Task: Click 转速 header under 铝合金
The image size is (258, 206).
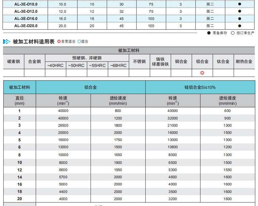Action: 63,101
